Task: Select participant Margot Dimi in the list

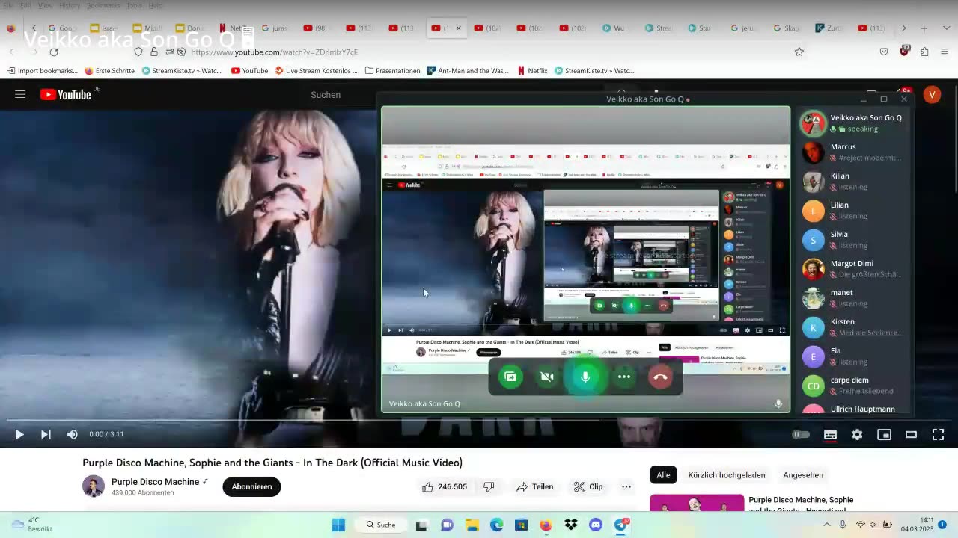Action: click(x=853, y=269)
